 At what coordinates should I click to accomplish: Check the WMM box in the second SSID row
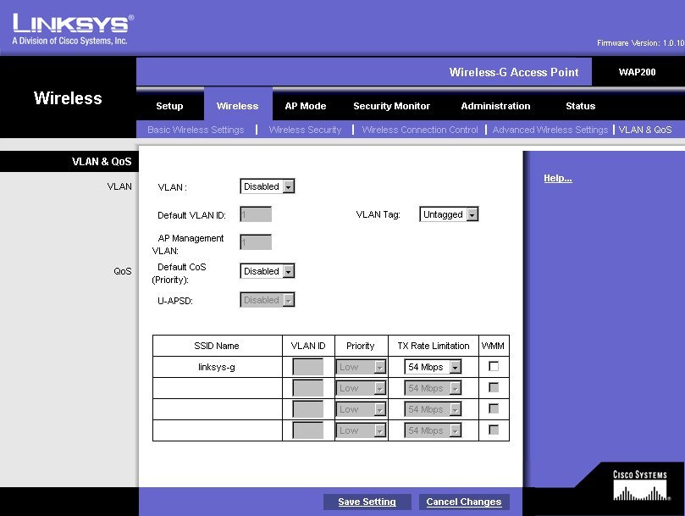pos(494,386)
